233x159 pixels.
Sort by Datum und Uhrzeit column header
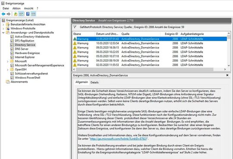107,34
